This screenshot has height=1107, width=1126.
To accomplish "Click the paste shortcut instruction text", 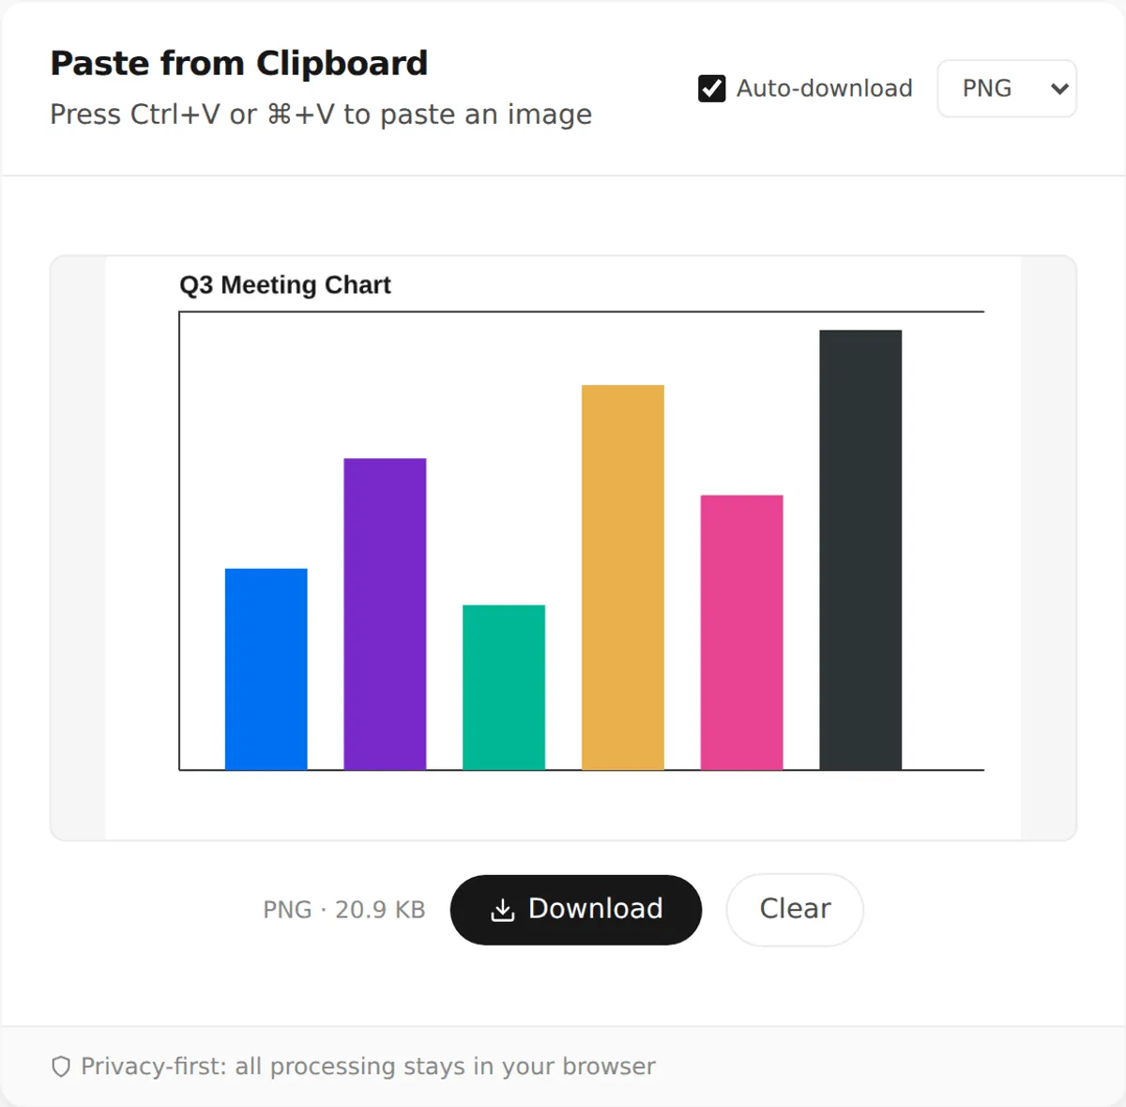I will click(x=321, y=115).
